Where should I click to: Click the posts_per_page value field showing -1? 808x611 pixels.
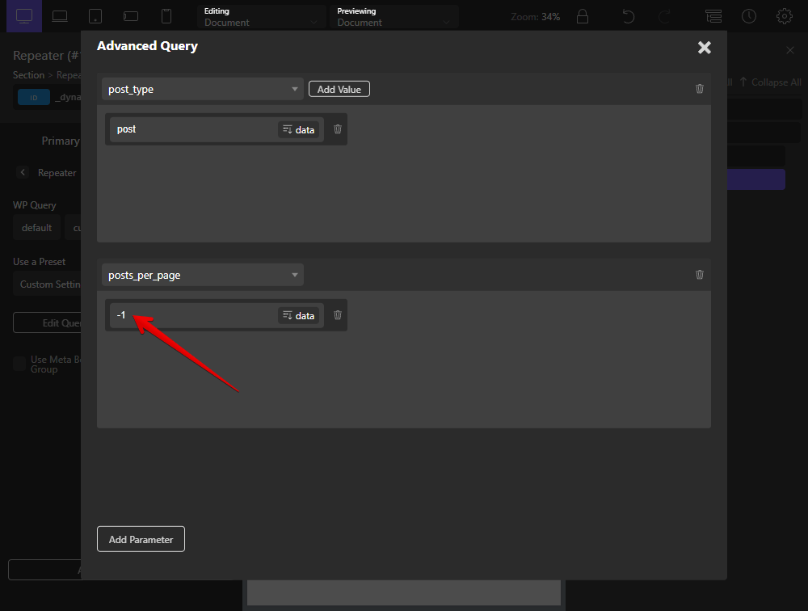pos(194,315)
